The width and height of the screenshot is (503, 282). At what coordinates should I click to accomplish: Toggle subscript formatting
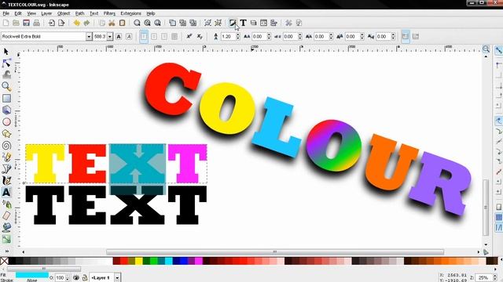(200, 37)
